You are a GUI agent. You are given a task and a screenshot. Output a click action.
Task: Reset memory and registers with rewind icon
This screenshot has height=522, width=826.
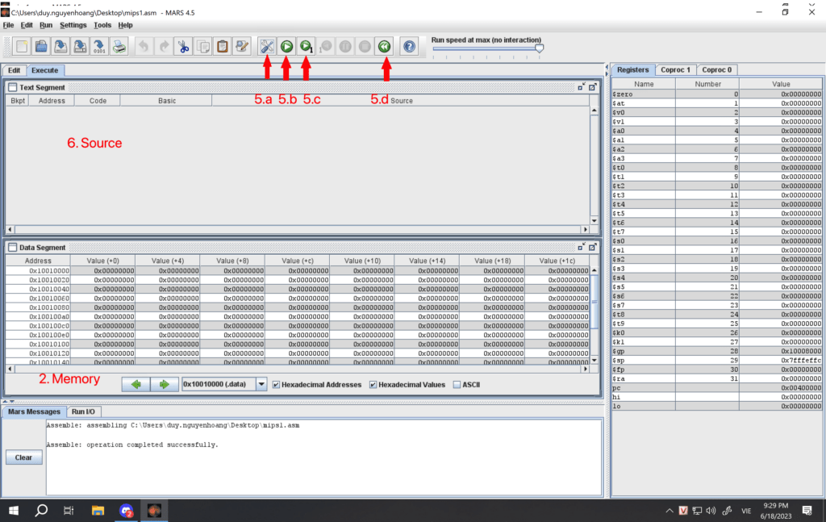(385, 46)
